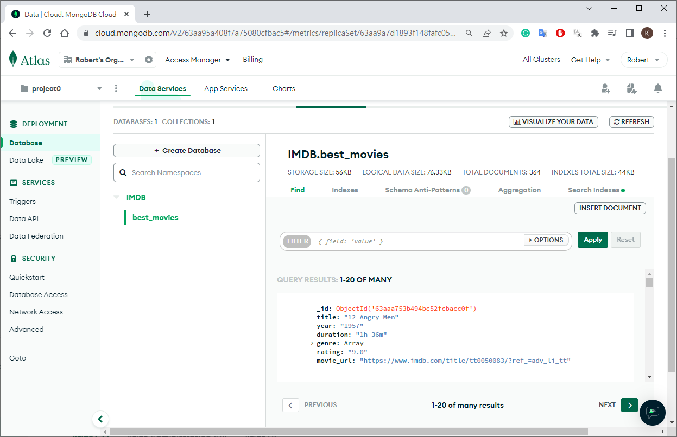Click the previous results page arrow
This screenshot has width=677, height=437.
[290, 405]
